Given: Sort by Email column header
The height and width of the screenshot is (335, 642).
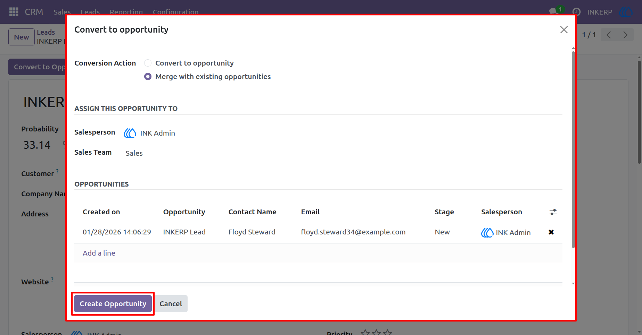Looking at the screenshot, I should (310, 212).
